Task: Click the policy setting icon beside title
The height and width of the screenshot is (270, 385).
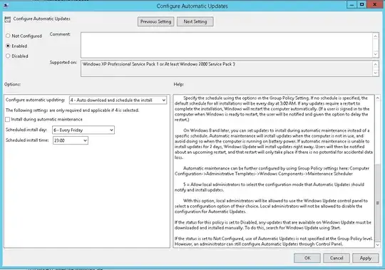Action: click(x=8, y=19)
